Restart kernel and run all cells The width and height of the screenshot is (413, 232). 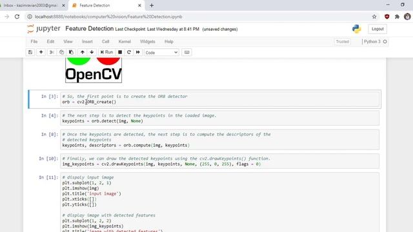(x=137, y=52)
